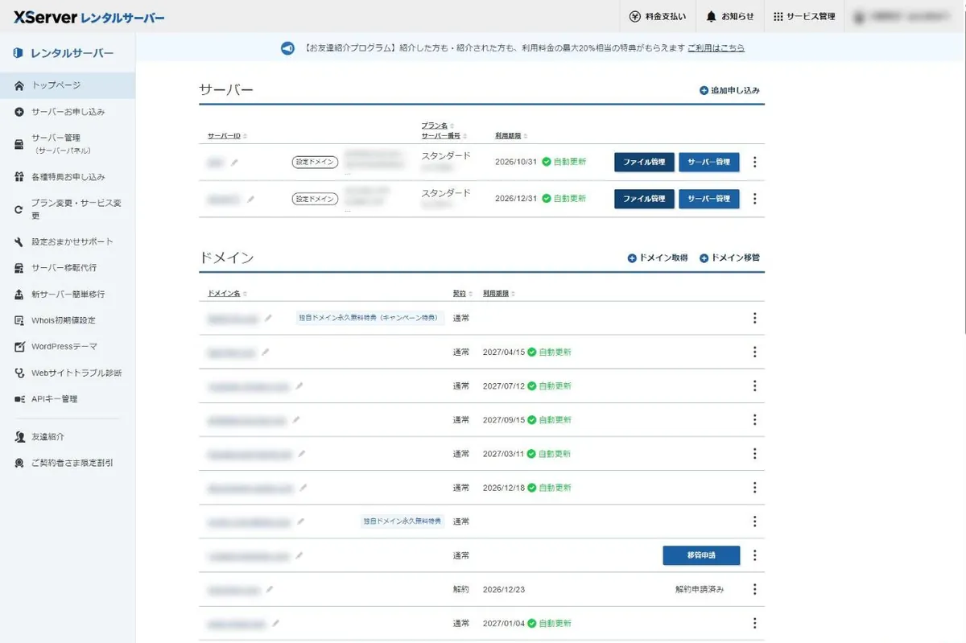Sort servers by 利用期限 column
The height and width of the screenshot is (643, 966).
click(511, 136)
